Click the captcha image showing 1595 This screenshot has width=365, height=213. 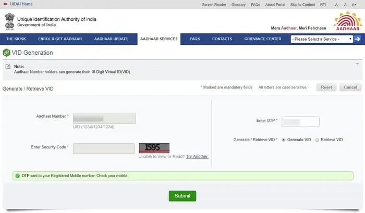[x=154, y=148]
